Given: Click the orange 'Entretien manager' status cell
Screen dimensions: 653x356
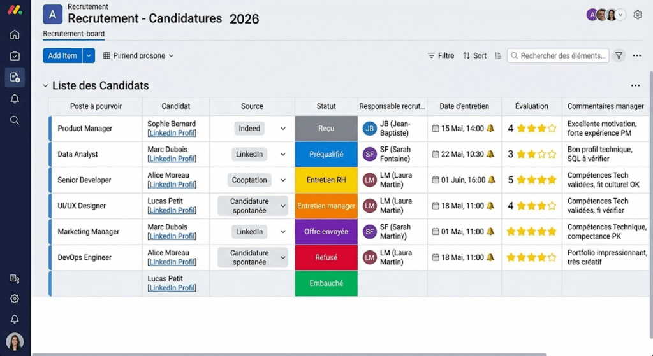Looking at the screenshot, I should pyautogui.click(x=326, y=206).
